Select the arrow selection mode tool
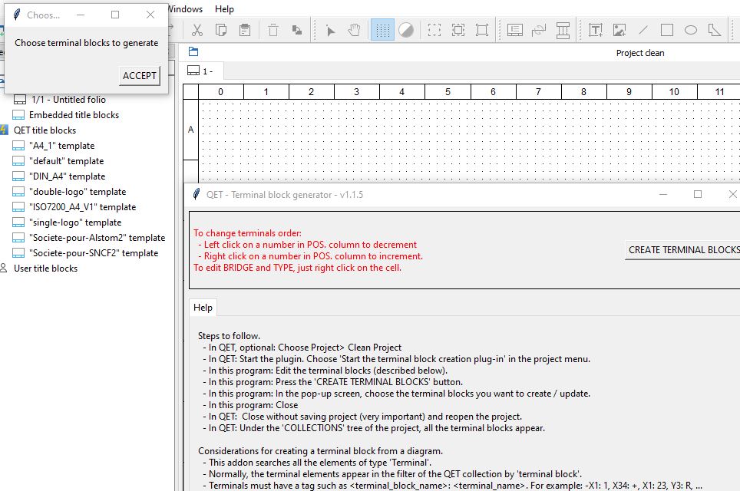The image size is (740, 491). [330, 30]
